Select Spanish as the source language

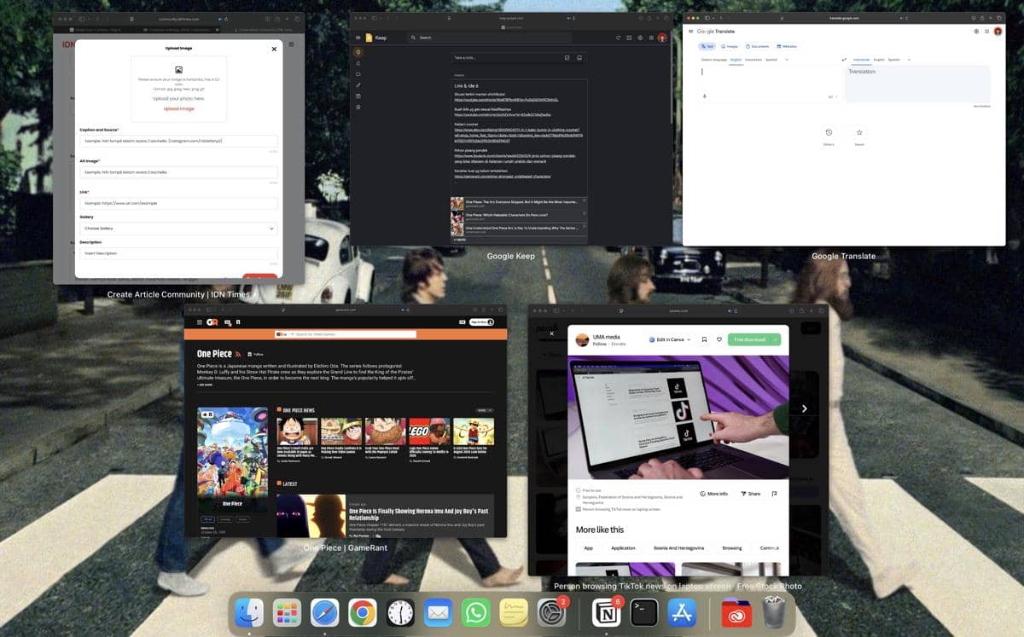771,59
